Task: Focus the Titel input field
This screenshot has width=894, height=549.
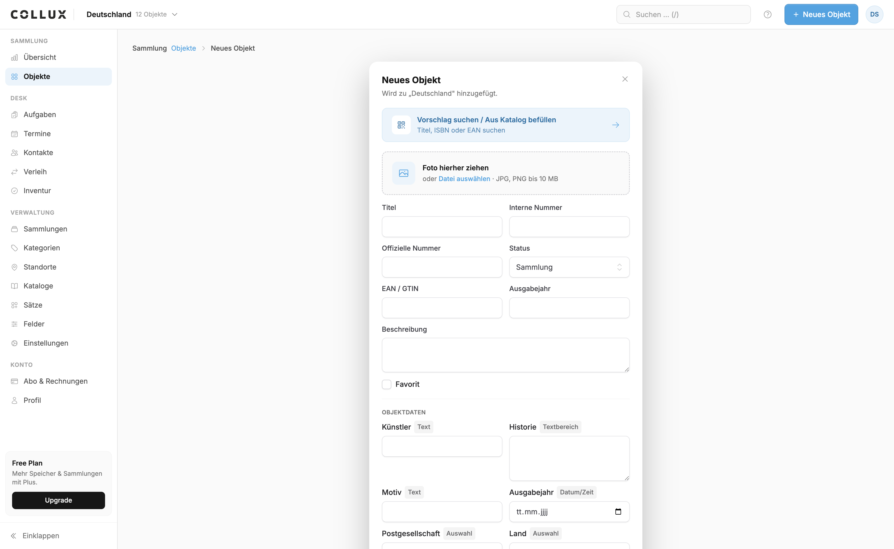Action: coord(442,226)
